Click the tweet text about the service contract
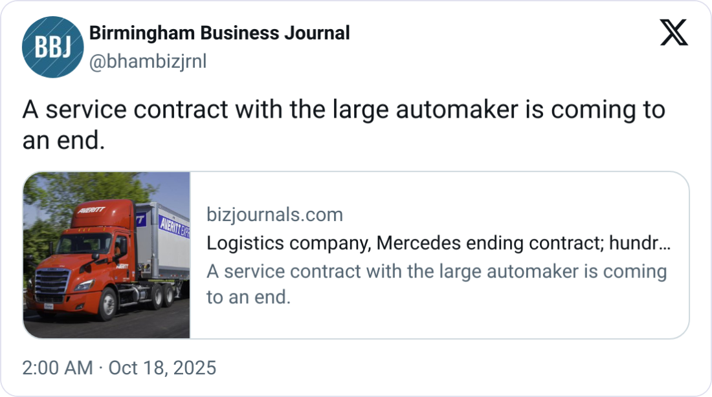The width and height of the screenshot is (712, 397). point(343,110)
